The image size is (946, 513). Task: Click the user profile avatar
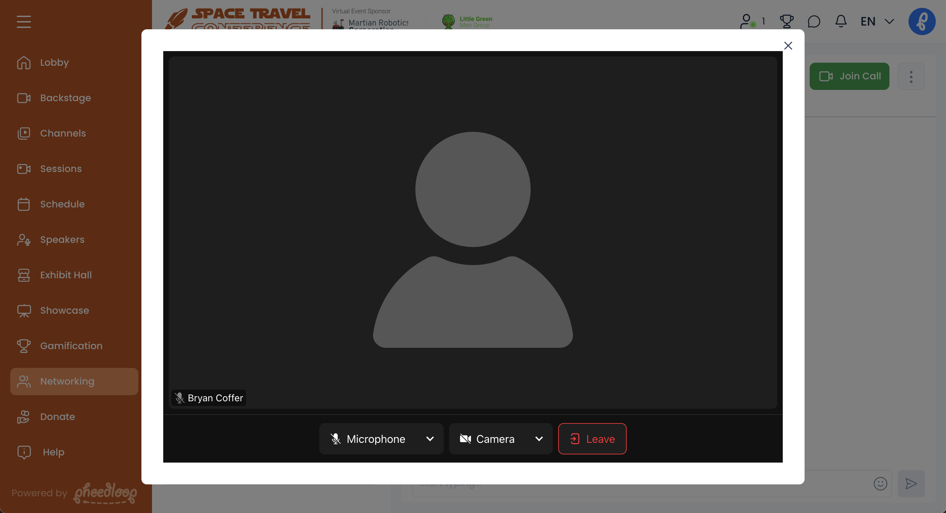(x=922, y=21)
